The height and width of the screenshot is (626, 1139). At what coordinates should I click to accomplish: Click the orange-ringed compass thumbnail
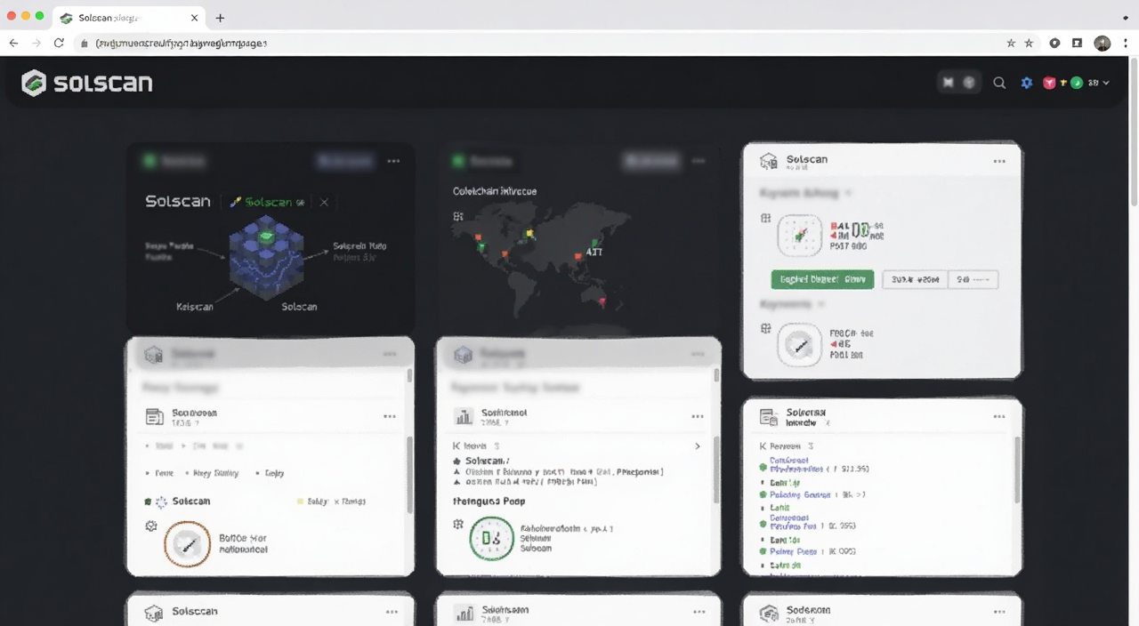click(x=188, y=543)
